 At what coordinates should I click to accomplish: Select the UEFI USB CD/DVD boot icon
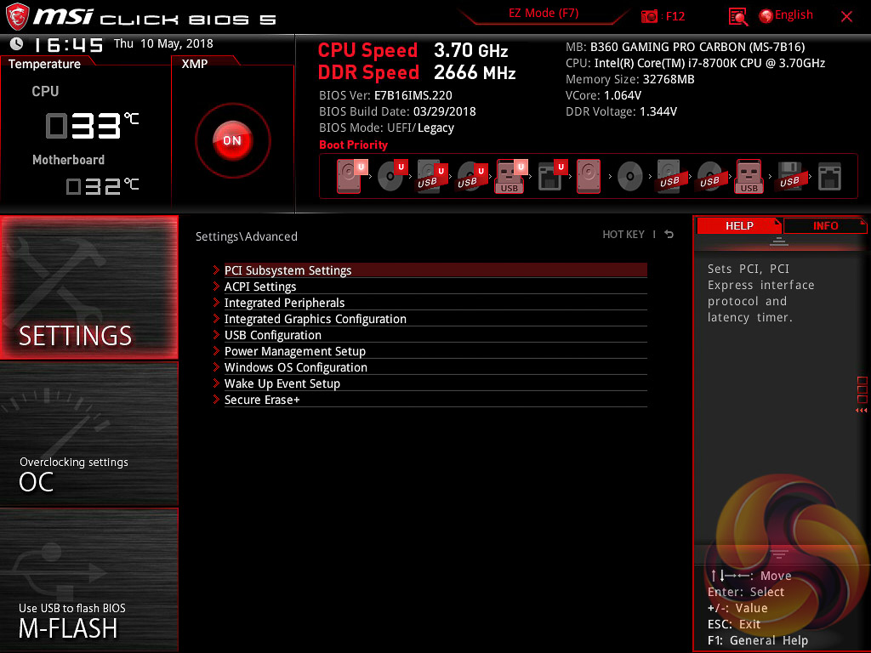pyautogui.click(x=471, y=176)
